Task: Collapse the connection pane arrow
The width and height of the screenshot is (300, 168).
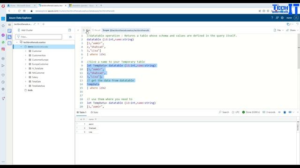Action: tap(78, 30)
